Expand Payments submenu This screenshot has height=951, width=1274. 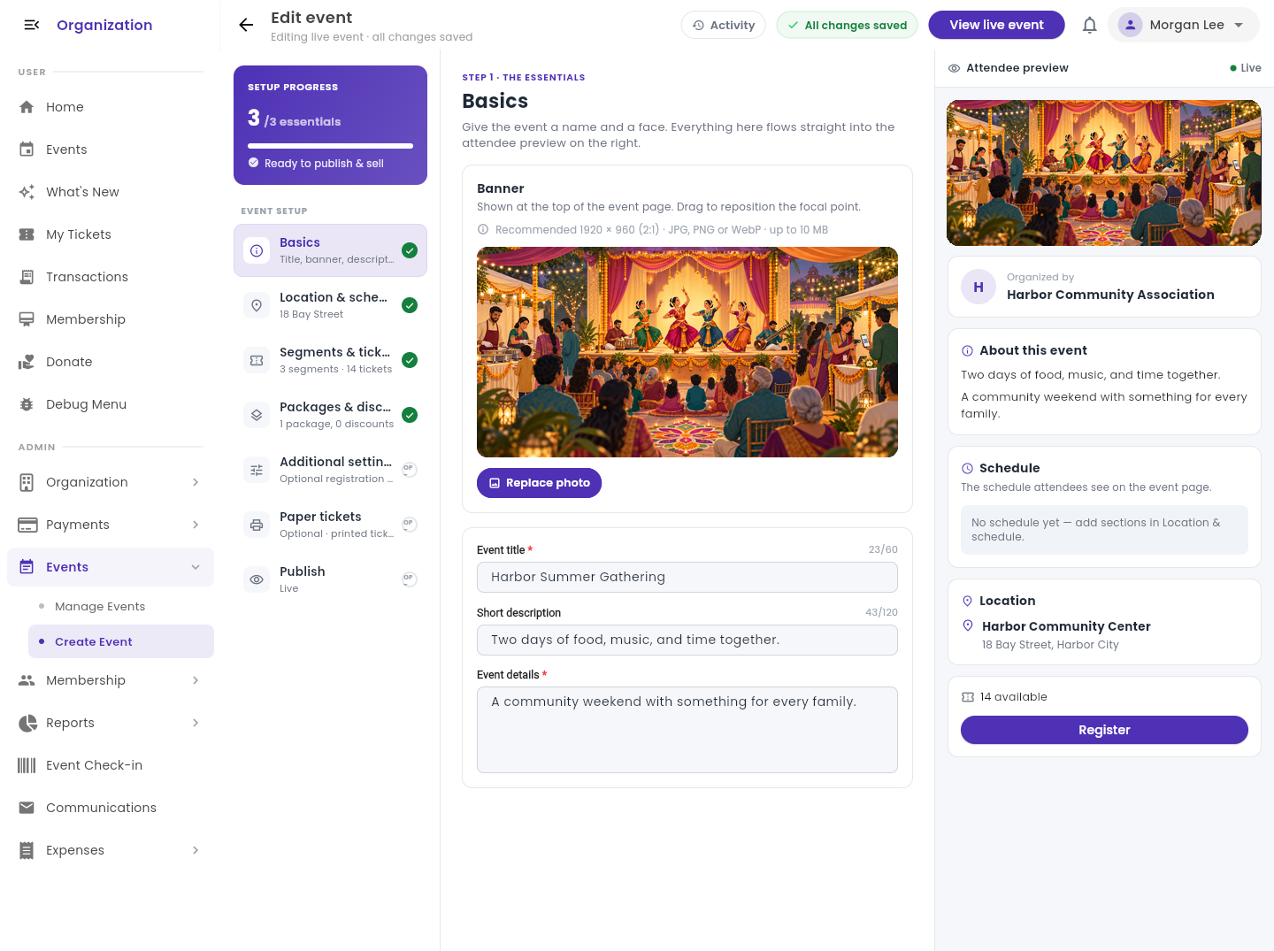tap(196, 525)
